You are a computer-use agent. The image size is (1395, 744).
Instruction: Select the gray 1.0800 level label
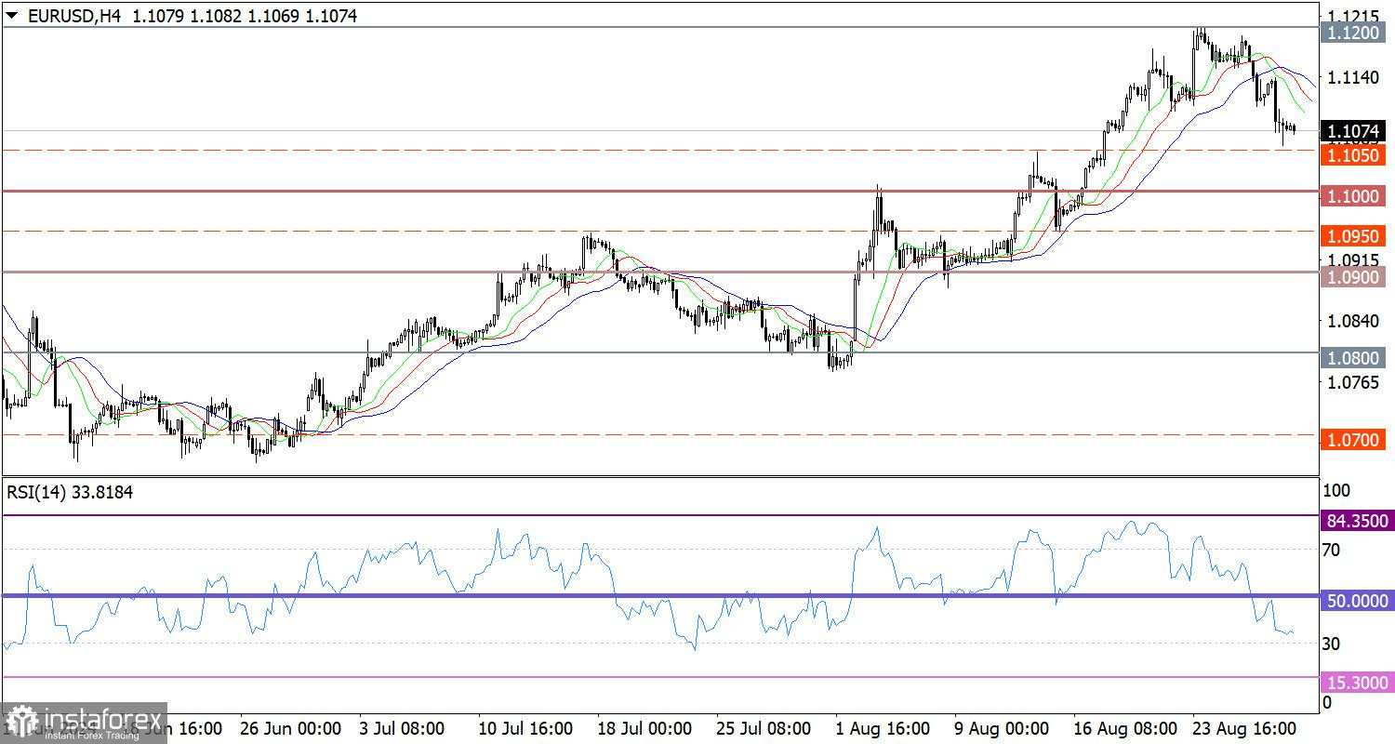1355,358
